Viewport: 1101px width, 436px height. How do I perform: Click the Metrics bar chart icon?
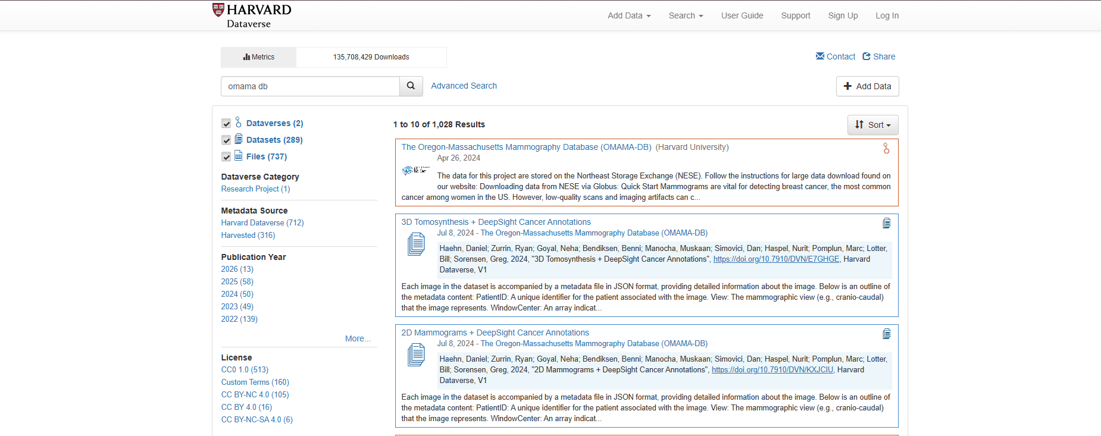coord(246,57)
